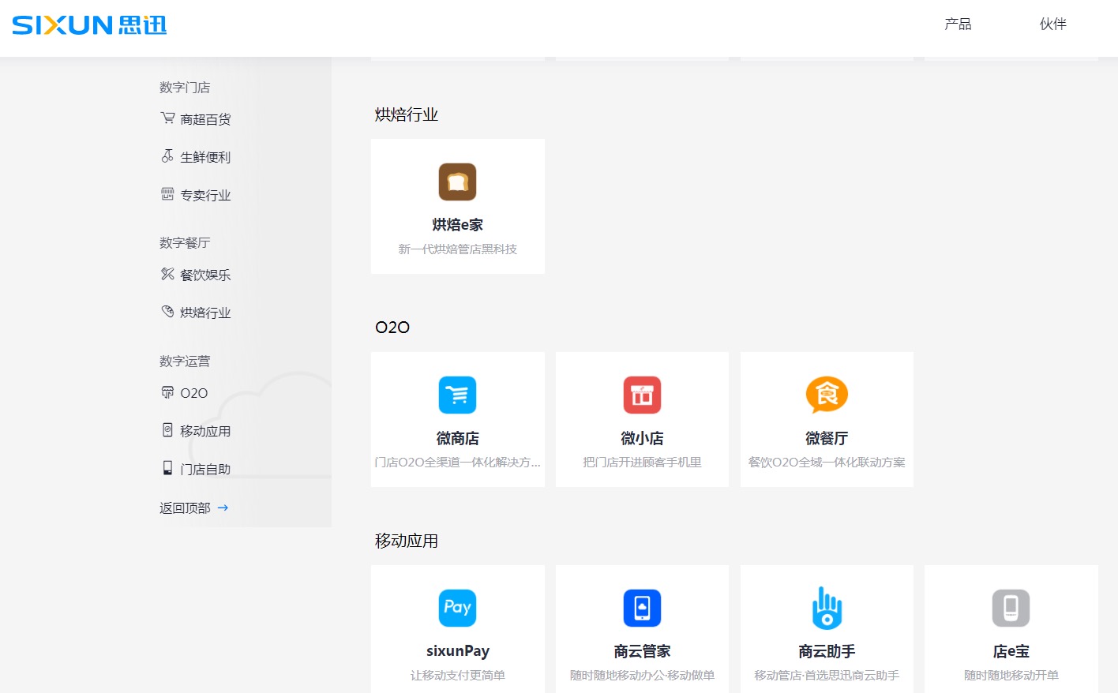Viewport: 1118px width, 693px height.
Task: Click the 商云管家 product title
Action: pos(643,651)
